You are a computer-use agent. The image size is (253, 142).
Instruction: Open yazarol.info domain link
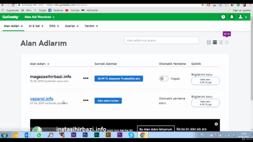click(x=42, y=99)
